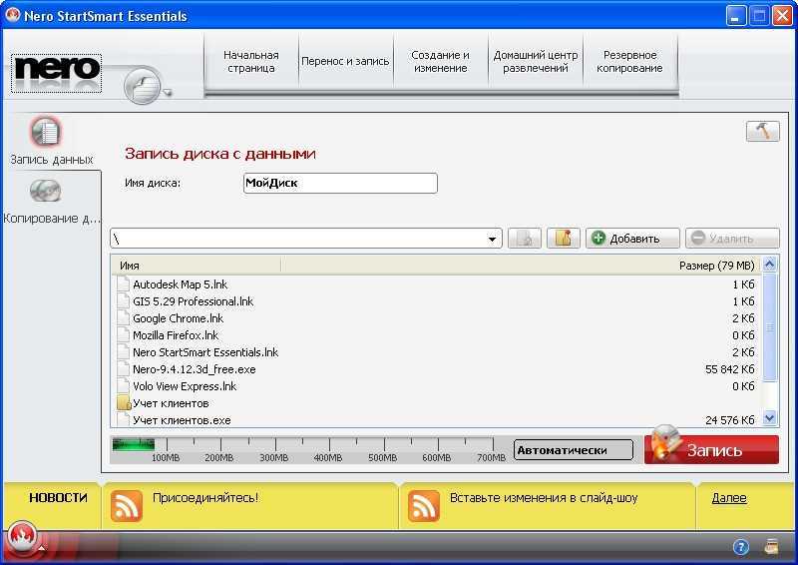Click the RSS icon beside Присоединяйтесь!
This screenshot has height=565, width=798.
pos(127,506)
